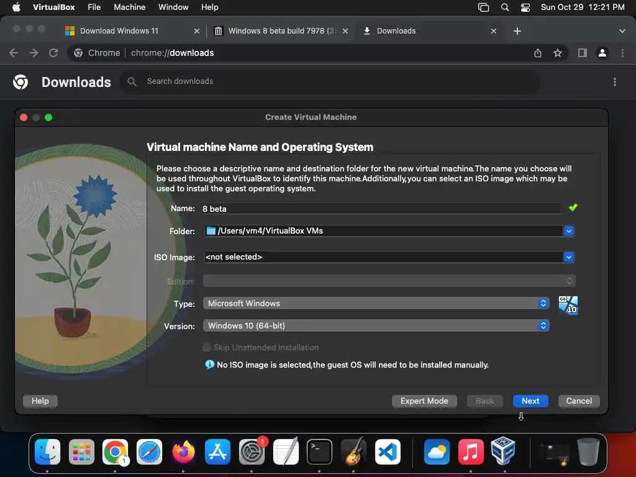This screenshot has height=477, width=636.
Task: Open Chrome three-dot menu
Action: tap(622, 53)
